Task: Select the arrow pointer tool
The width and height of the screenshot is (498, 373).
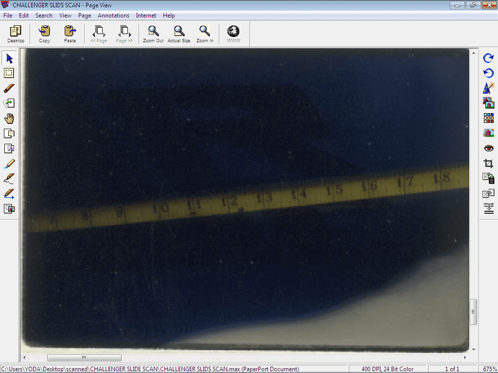Action: (9, 59)
